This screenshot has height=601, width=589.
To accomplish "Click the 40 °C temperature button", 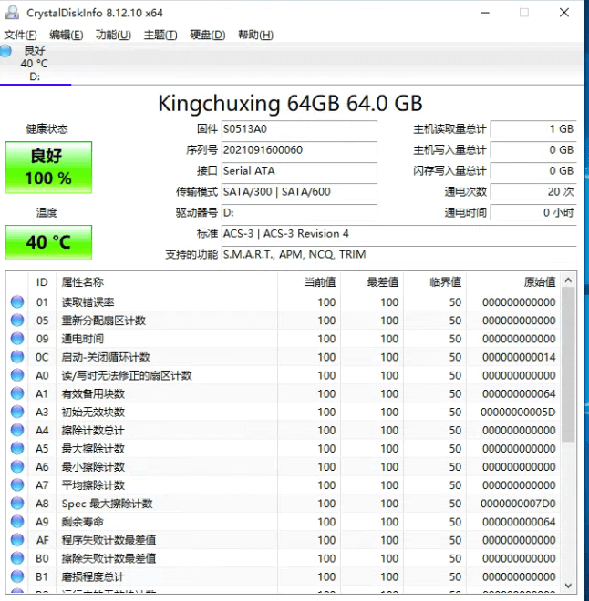I will [48, 242].
